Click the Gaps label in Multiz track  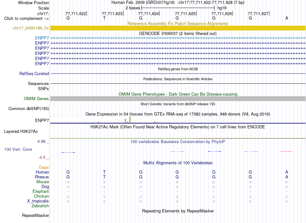(44, 167)
